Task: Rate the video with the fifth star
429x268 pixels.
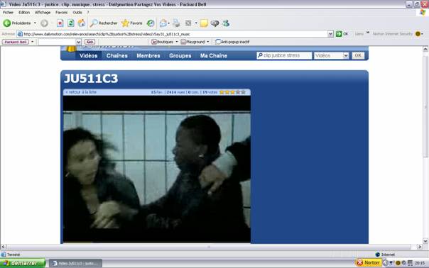Action: (x=243, y=92)
